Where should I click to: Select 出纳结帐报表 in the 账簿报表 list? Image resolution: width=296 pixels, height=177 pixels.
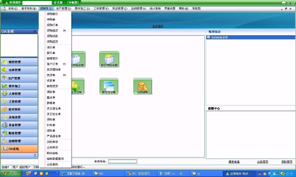pos(251,37)
